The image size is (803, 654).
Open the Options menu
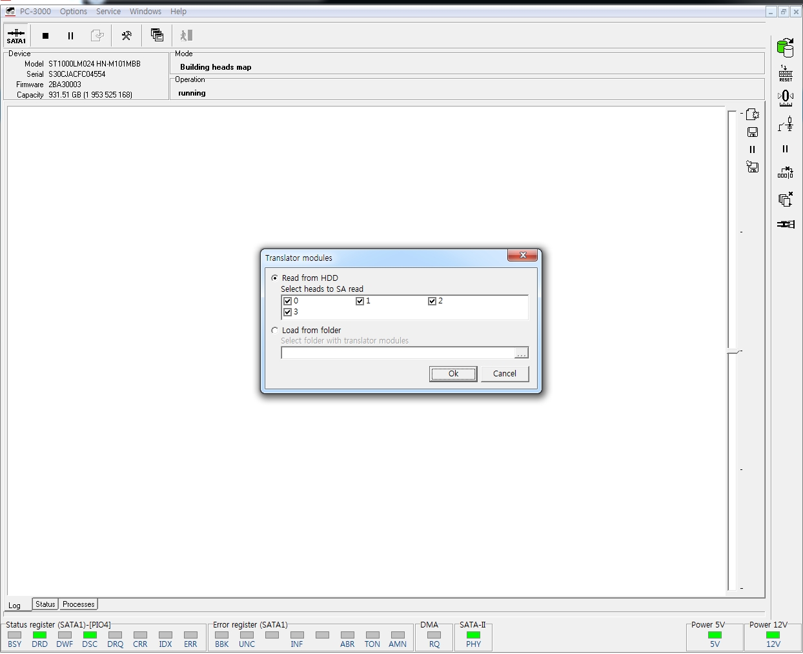(74, 12)
